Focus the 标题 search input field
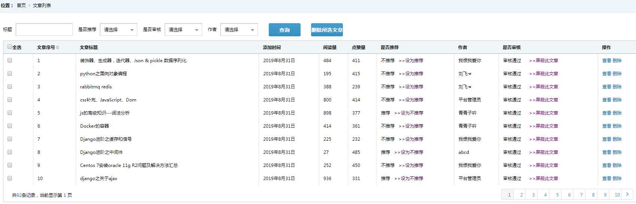 [44, 30]
